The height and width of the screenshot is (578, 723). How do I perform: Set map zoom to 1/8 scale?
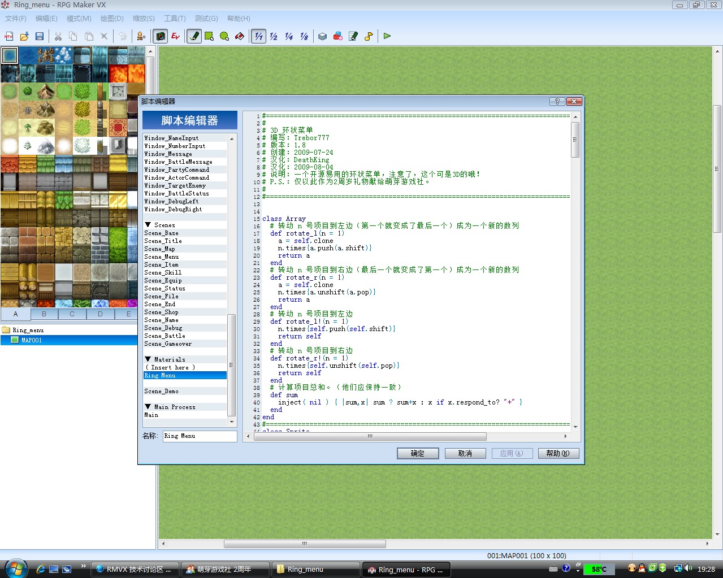click(304, 36)
